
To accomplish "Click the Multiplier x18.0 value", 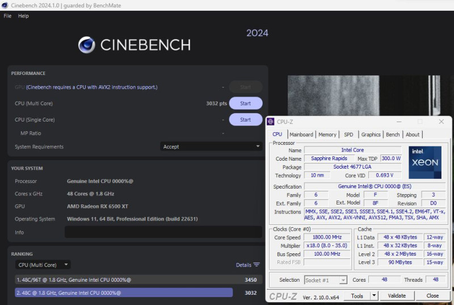I will coord(327,245).
